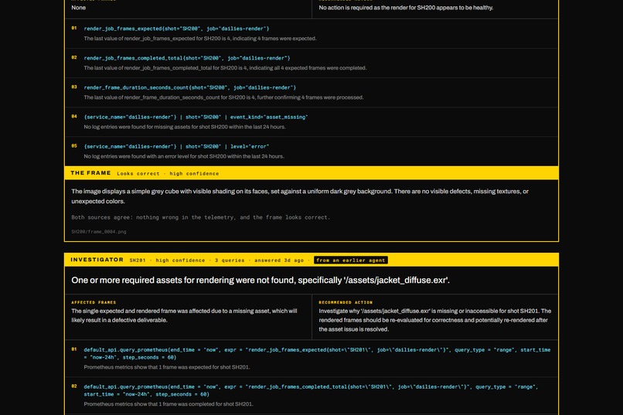This screenshot has height=415, width=623.
Task: Click SH201 query_prometheus render_job_frames_completed_total call
Action: (x=311, y=390)
